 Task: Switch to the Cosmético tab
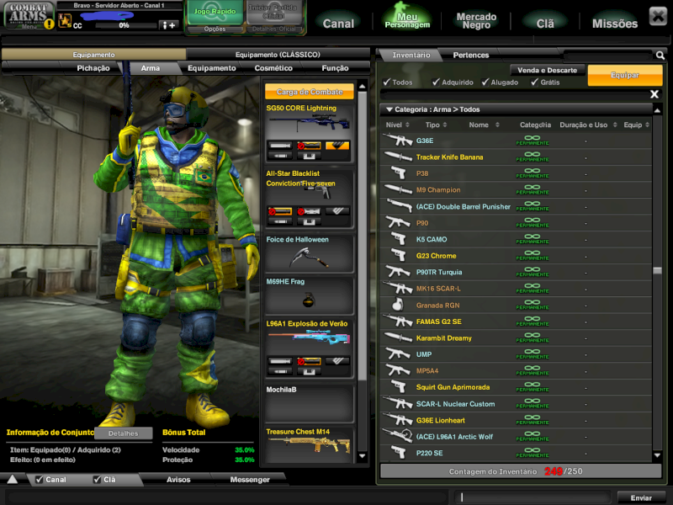point(273,68)
